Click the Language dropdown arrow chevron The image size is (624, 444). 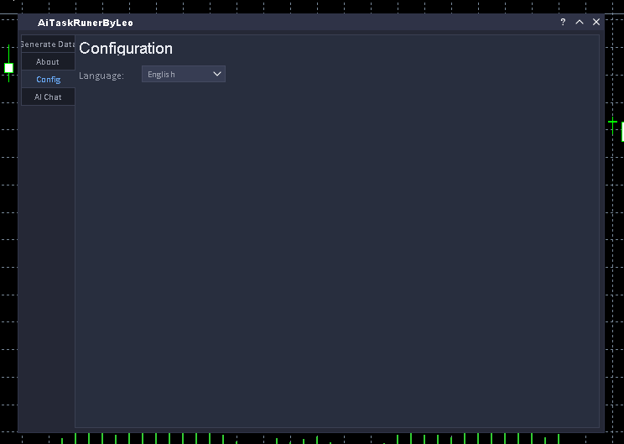tap(217, 75)
